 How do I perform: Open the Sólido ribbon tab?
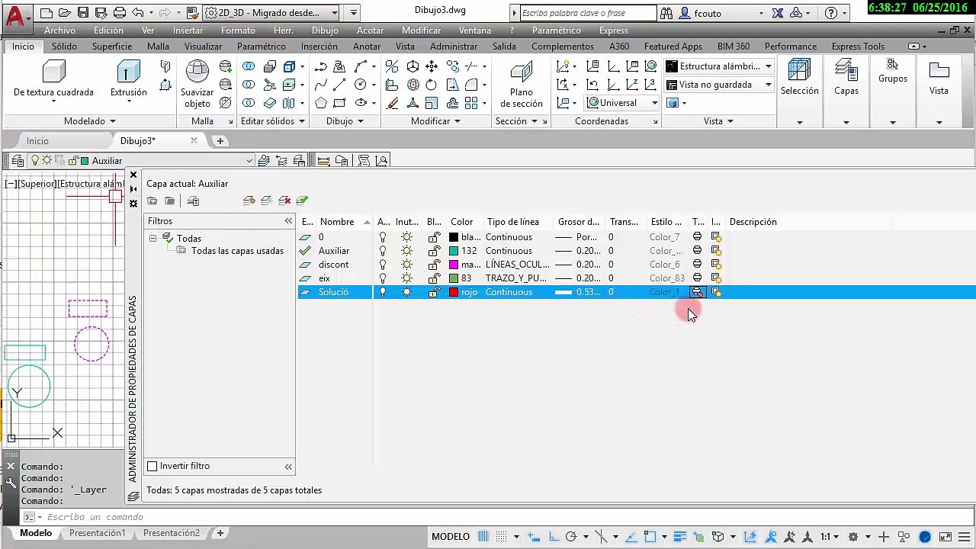tap(64, 47)
